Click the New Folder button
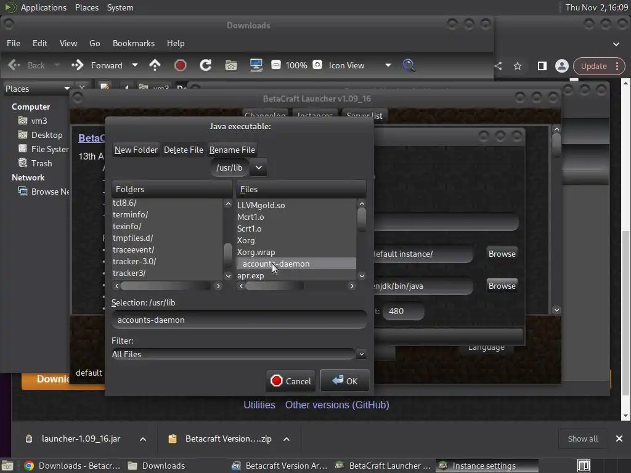The width and height of the screenshot is (631, 473). pos(136,150)
